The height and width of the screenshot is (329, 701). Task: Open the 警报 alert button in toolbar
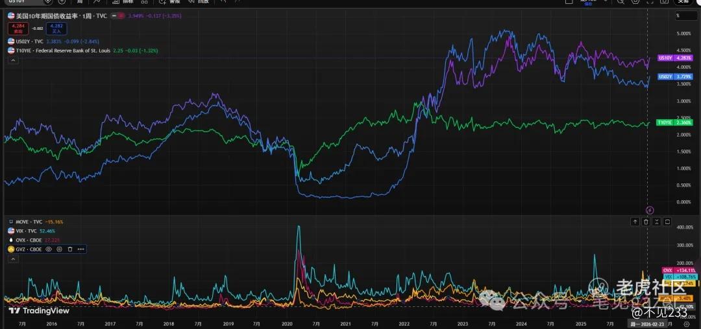[x=169, y=2]
